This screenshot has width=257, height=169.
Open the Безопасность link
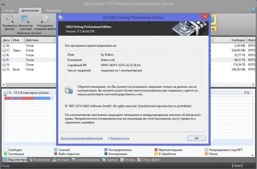120,138
